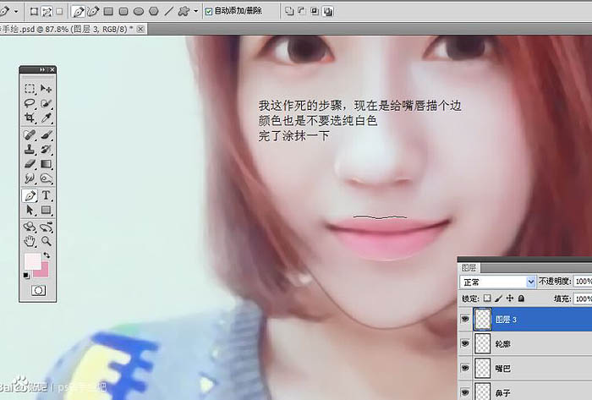Select the 3D Rotate tool
Screen dimensions: 592x400
(30, 227)
